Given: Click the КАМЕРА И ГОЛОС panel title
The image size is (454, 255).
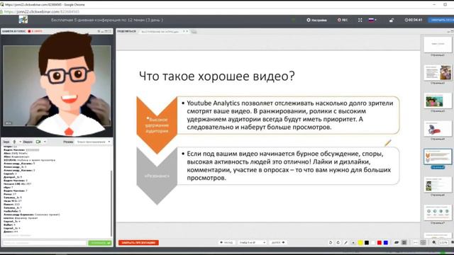Looking at the screenshot, I should click(14, 31).
